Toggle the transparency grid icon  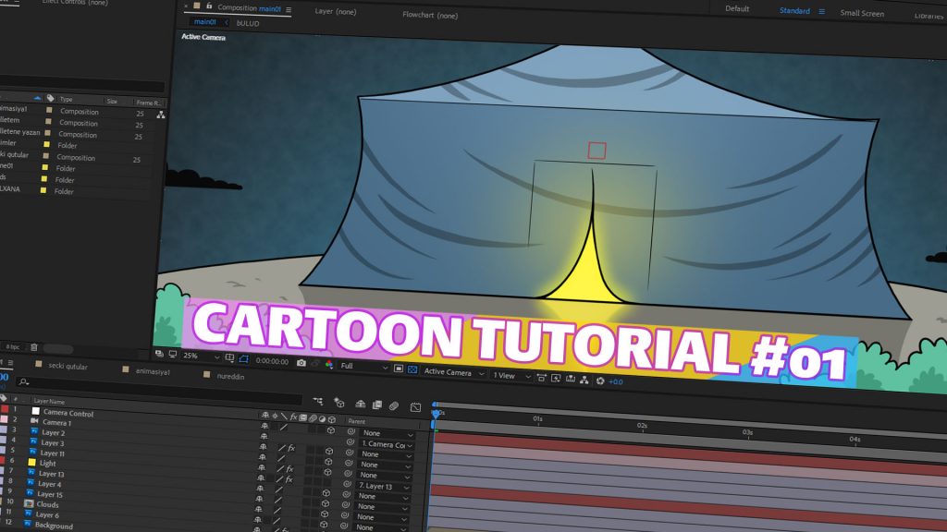[412, 369]
